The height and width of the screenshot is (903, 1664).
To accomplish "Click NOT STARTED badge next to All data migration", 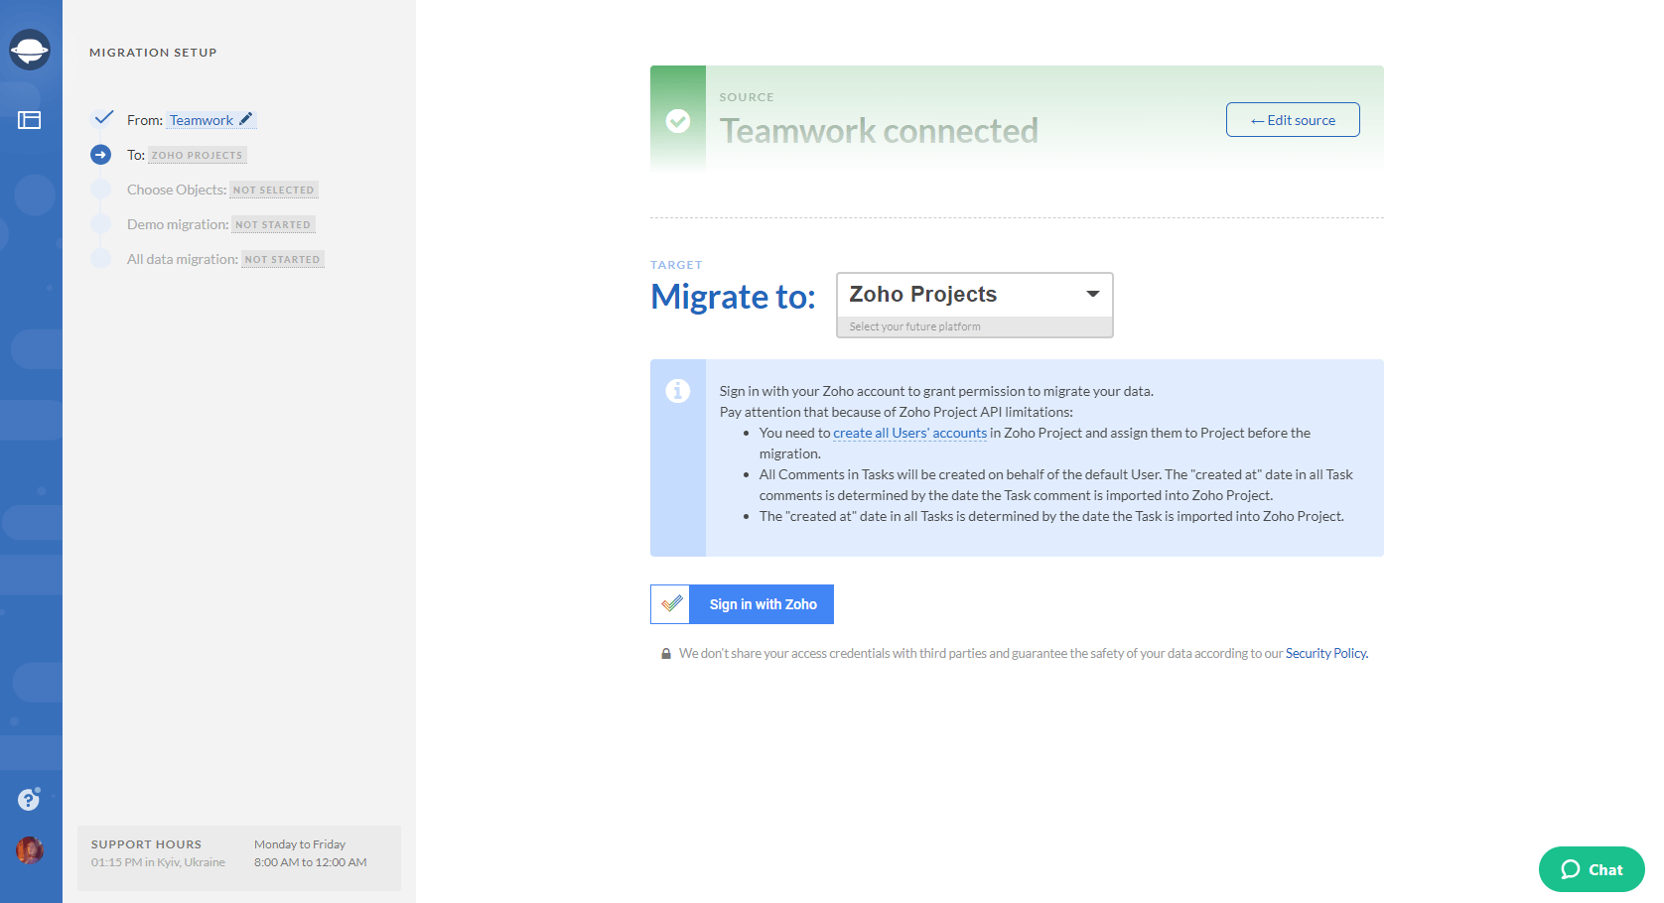I will pyautogui.click(x=283, y=259).
